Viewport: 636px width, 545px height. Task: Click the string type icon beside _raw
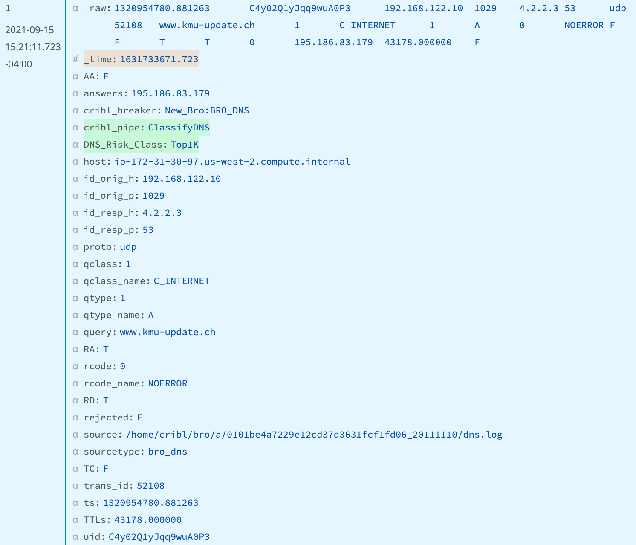[75, 8]
